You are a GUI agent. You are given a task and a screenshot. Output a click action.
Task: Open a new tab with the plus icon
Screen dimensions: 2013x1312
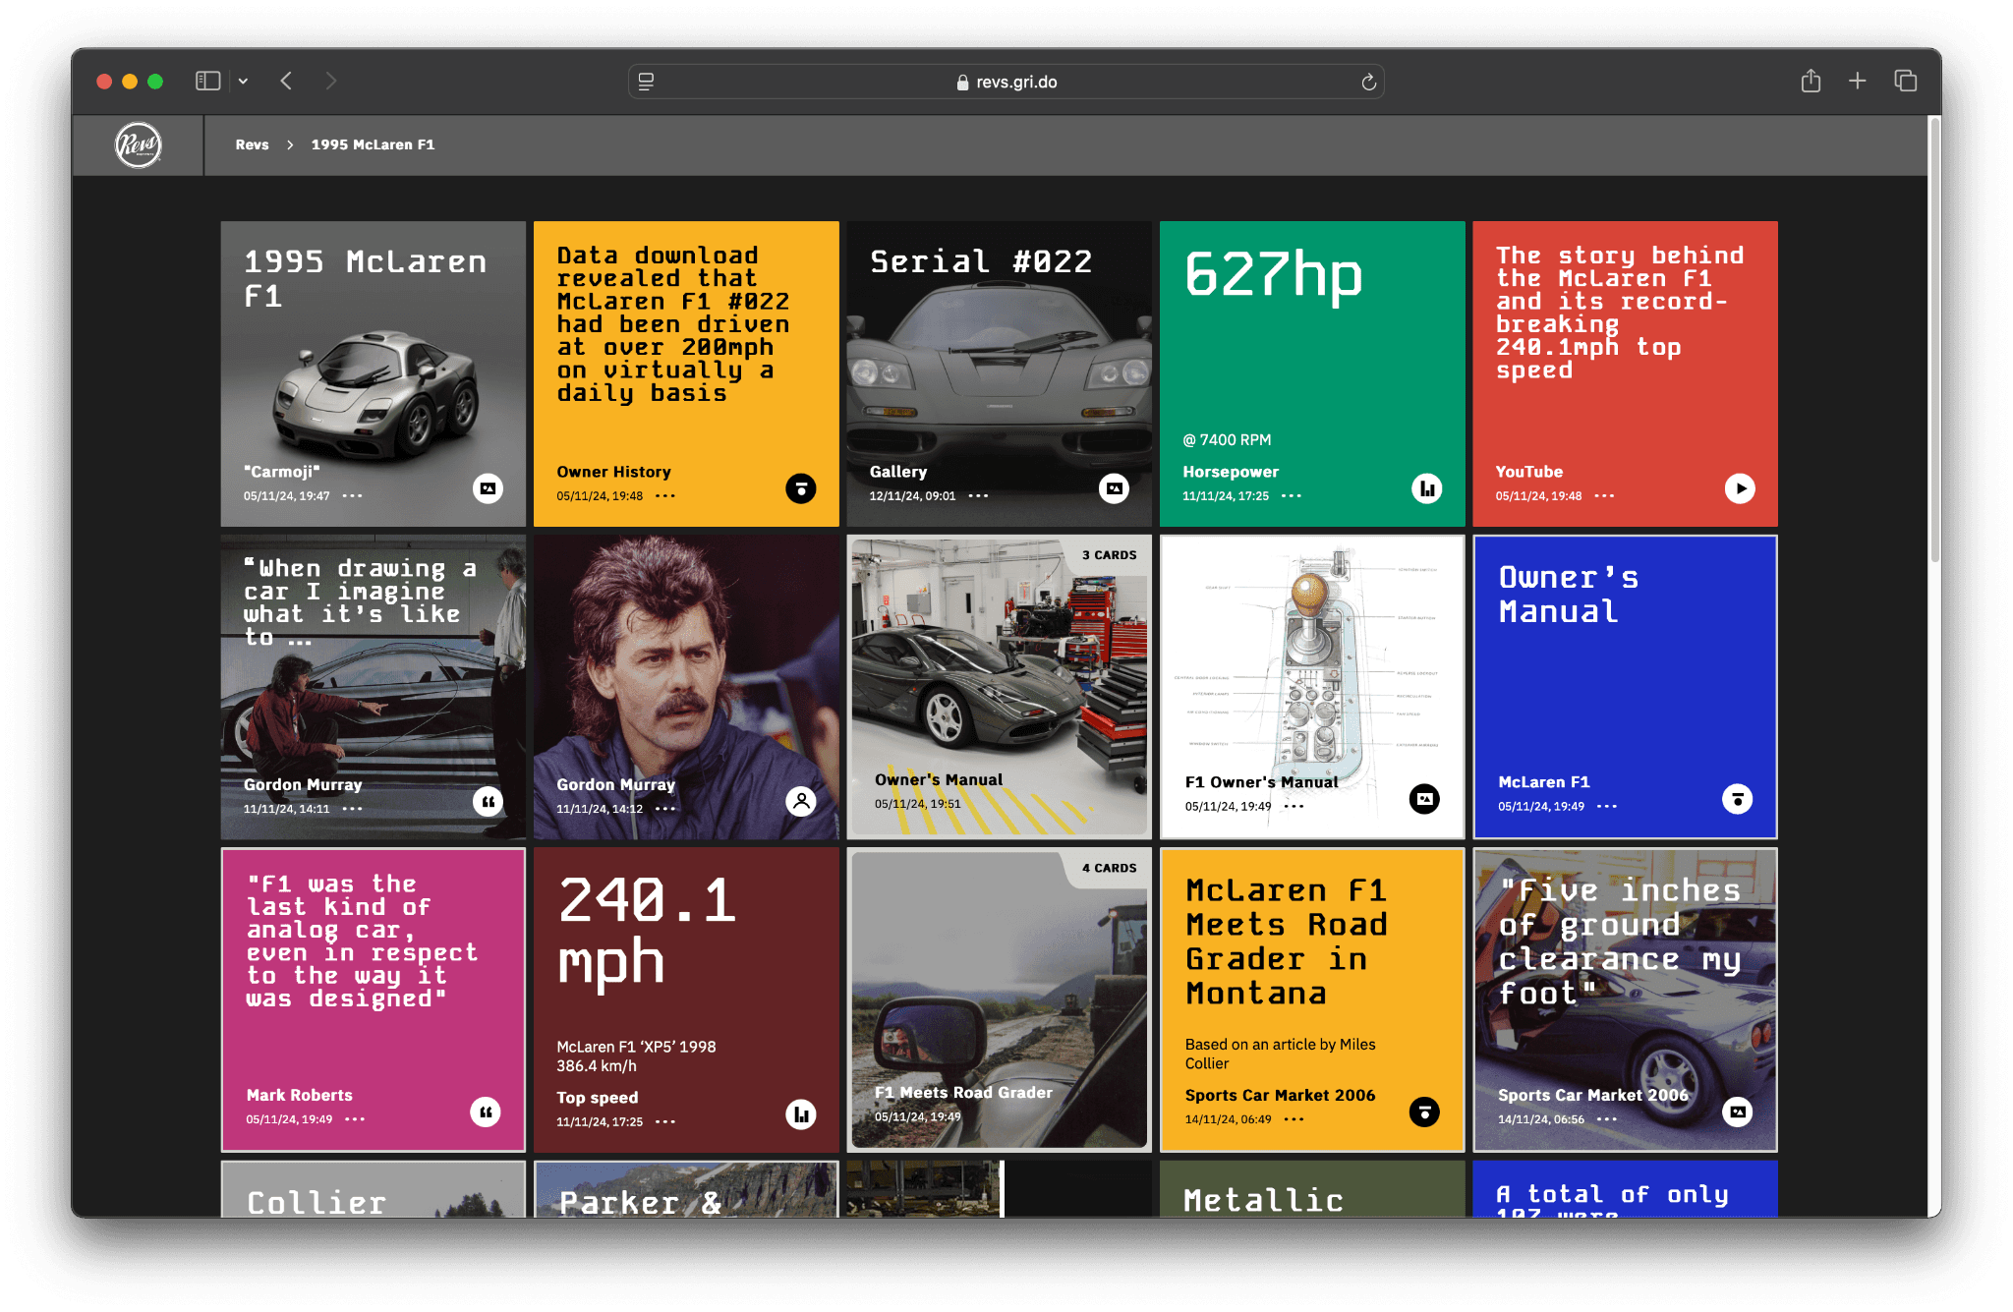1857,82
